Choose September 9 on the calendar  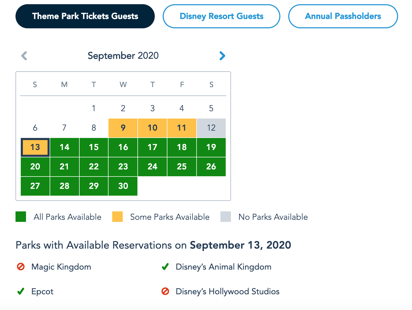(123, 128)
